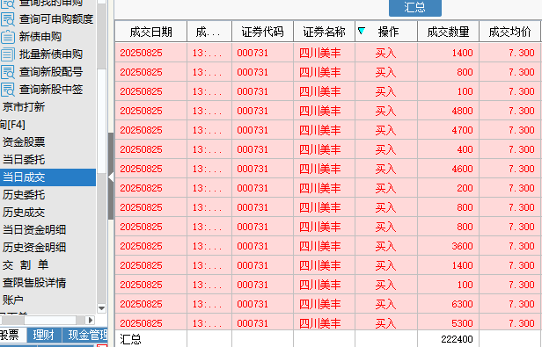Select 当日成交 in sidebar
This screenshot has height=347, width=542.
tap(48, 177)
